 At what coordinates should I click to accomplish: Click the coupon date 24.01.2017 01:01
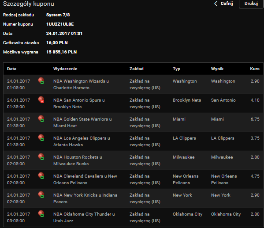pos(64,34)
